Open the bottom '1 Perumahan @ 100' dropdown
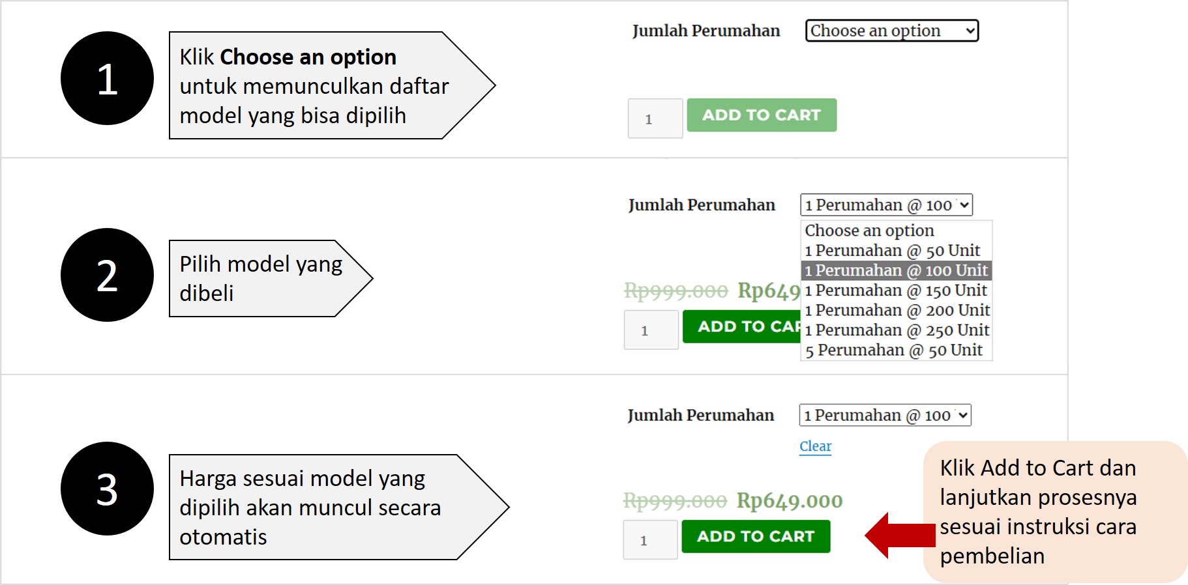 pyautogui.click(x=885, y=416)
